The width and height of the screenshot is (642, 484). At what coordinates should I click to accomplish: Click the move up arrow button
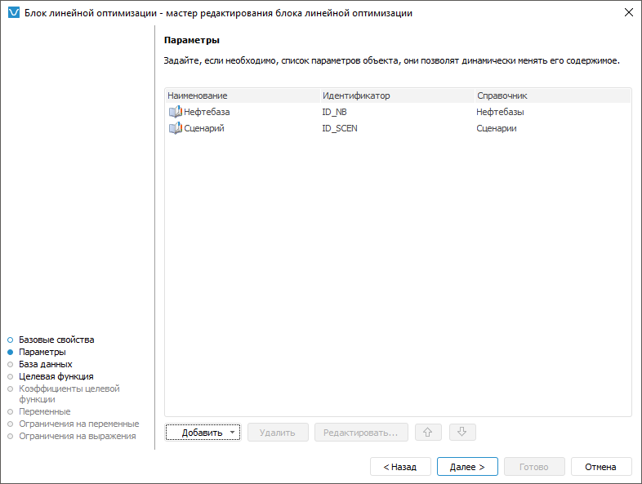pyautogui.click(x=427, y=433)
